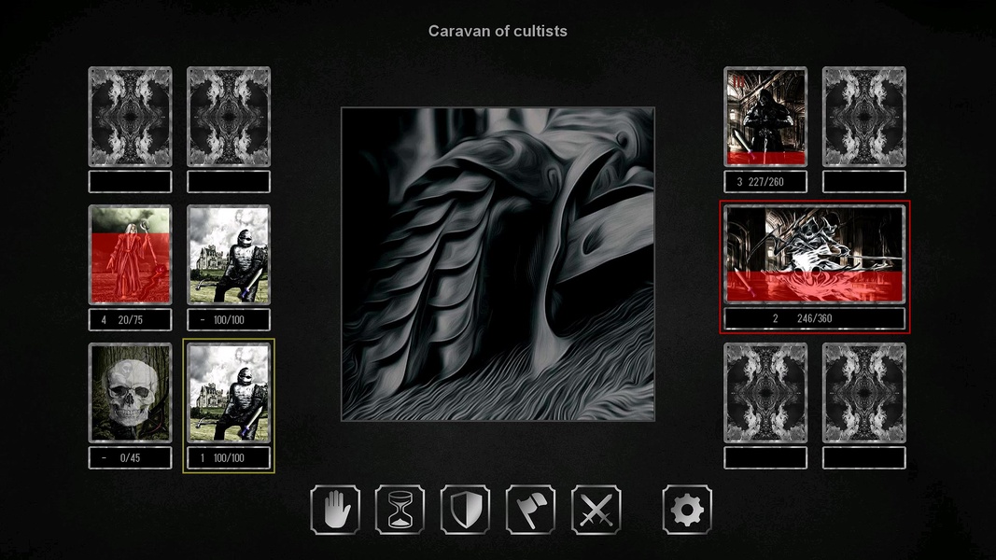Viewport: 996px width, 560px height.
Task: Activate the crossed swords battle icon
Action: coord(596,510)
